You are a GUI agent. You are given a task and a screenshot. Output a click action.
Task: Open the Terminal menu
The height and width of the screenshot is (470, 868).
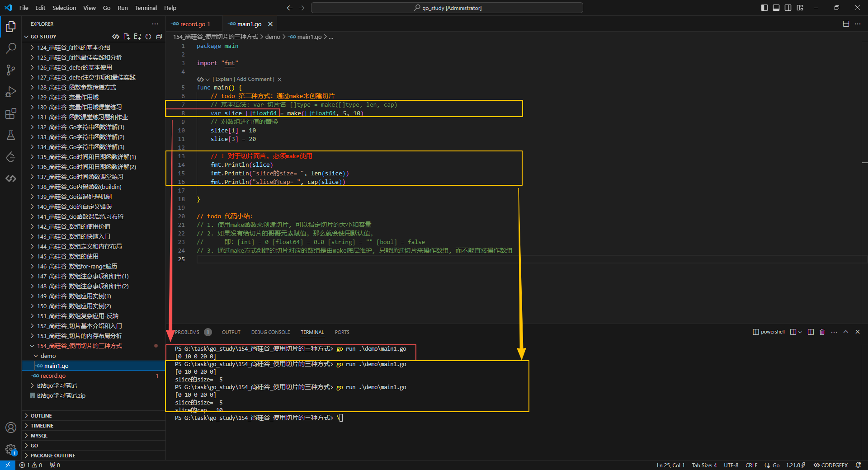[146, 8]
